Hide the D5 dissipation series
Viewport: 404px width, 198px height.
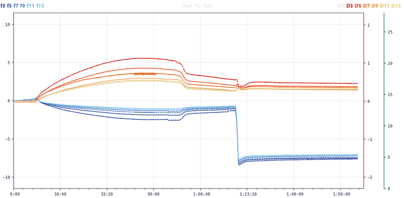pyautogui.click(x=358, y=6)
